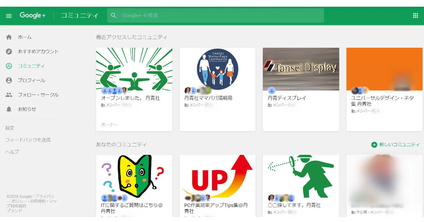The height and width of the screenshot is (222, 424).
Task: Focus the Google+ を検索 search field
Action: pyautogui.click(x=216, y=16)
